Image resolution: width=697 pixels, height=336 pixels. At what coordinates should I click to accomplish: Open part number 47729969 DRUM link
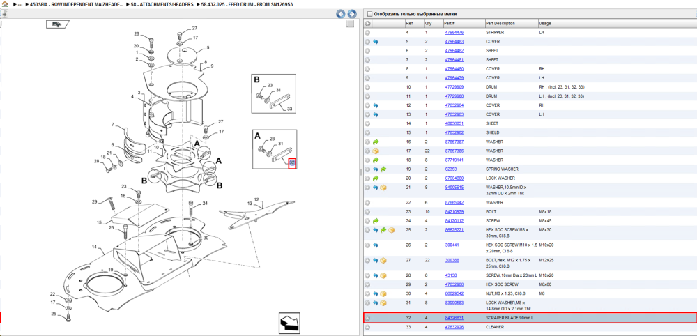454,87
